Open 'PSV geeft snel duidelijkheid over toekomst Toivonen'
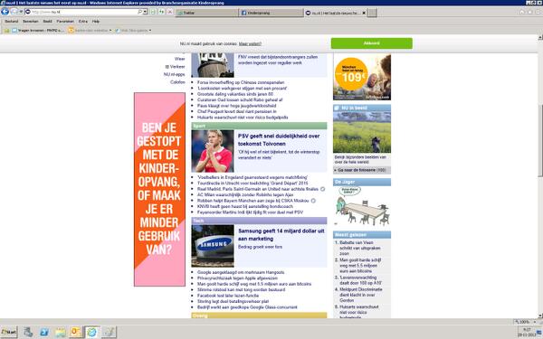543x339 pixels. point(279,140)
